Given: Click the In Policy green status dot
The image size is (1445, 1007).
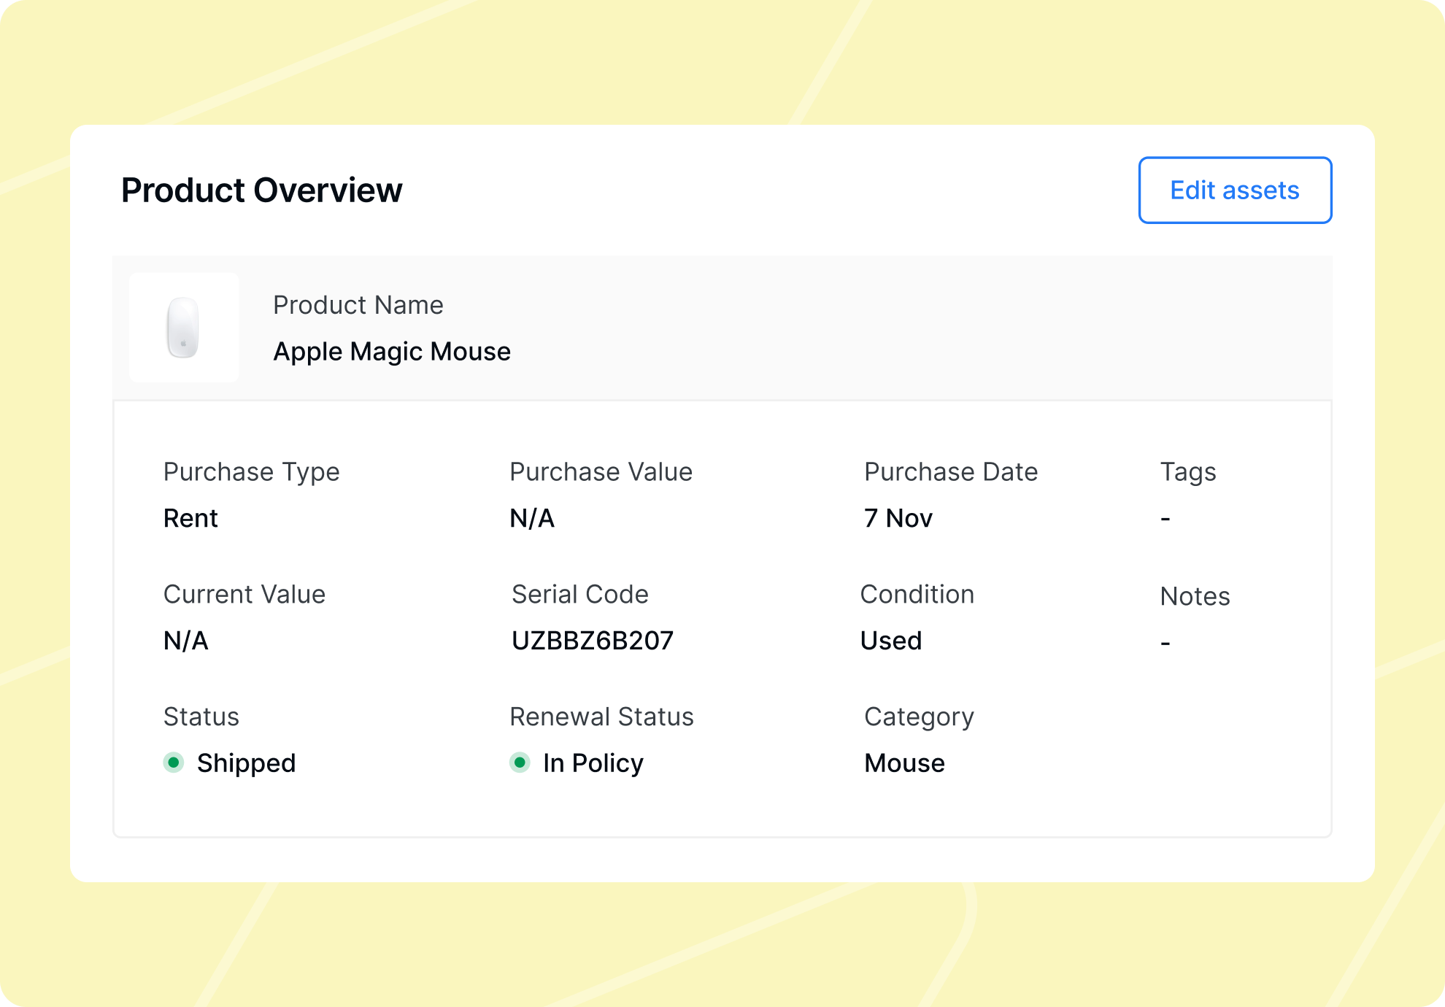Looking at the screenshot, I should [x=520, y=763].
